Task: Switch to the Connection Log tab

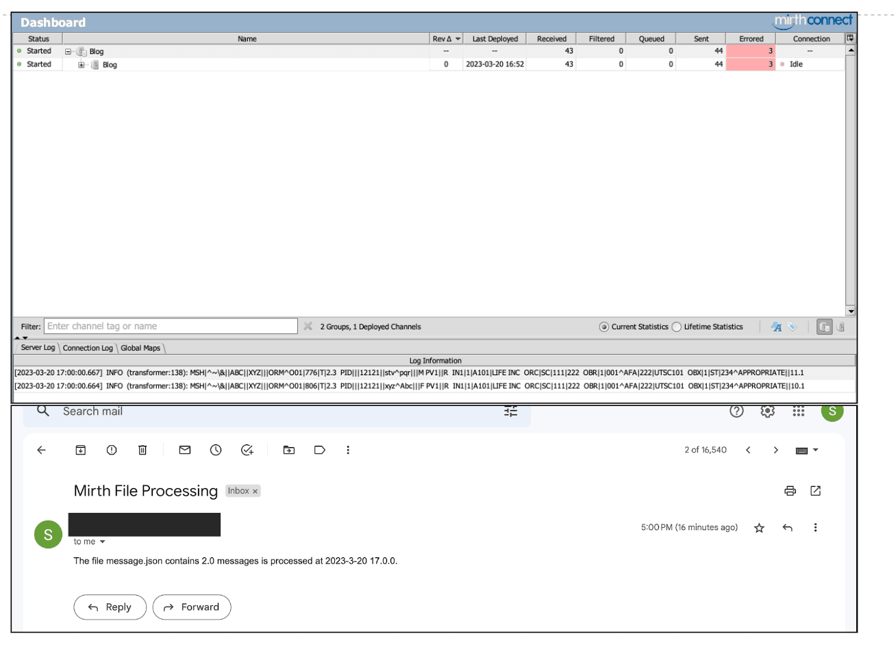Action: pyautogui.click(x=88, y=348)
